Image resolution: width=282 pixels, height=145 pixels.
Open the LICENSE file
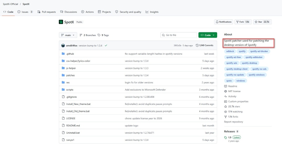71,119
